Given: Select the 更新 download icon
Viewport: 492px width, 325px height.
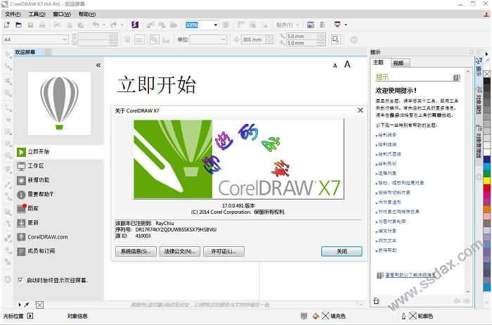Looking at the screenshot, I should (x=22, y=223).
